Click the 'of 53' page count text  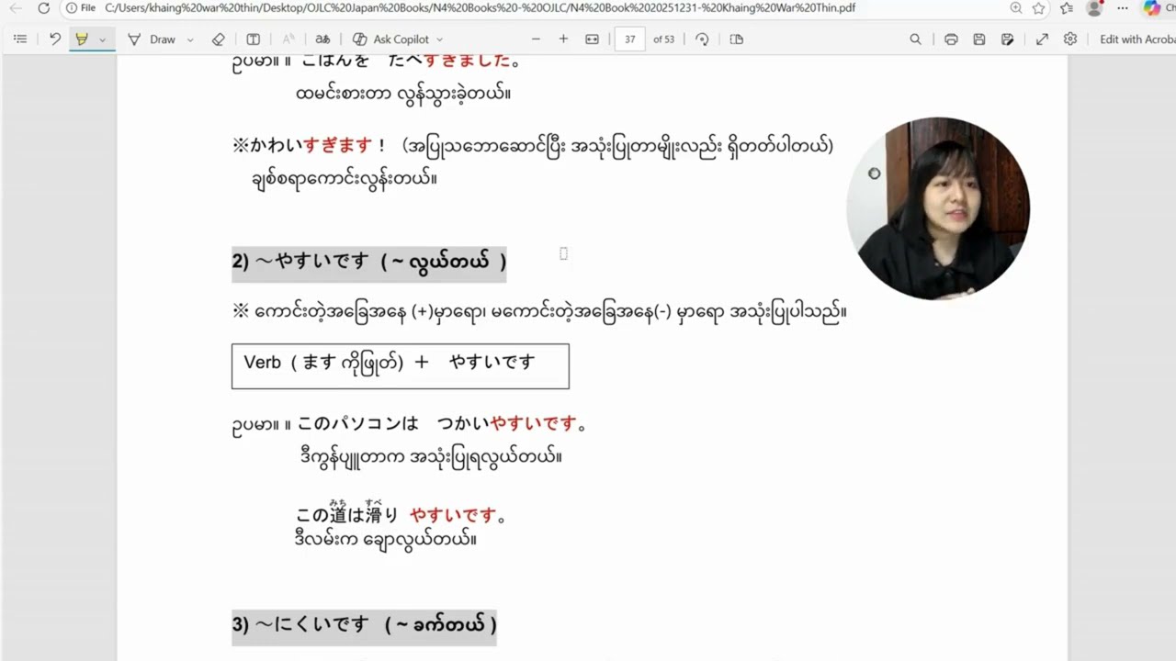click(663, 39)
